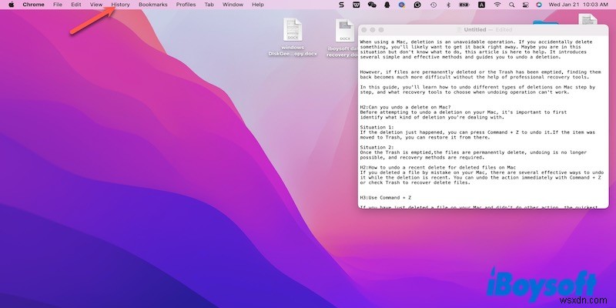Open the Bluetooth status menu
616x308 pixels.
tap(448, 5)
